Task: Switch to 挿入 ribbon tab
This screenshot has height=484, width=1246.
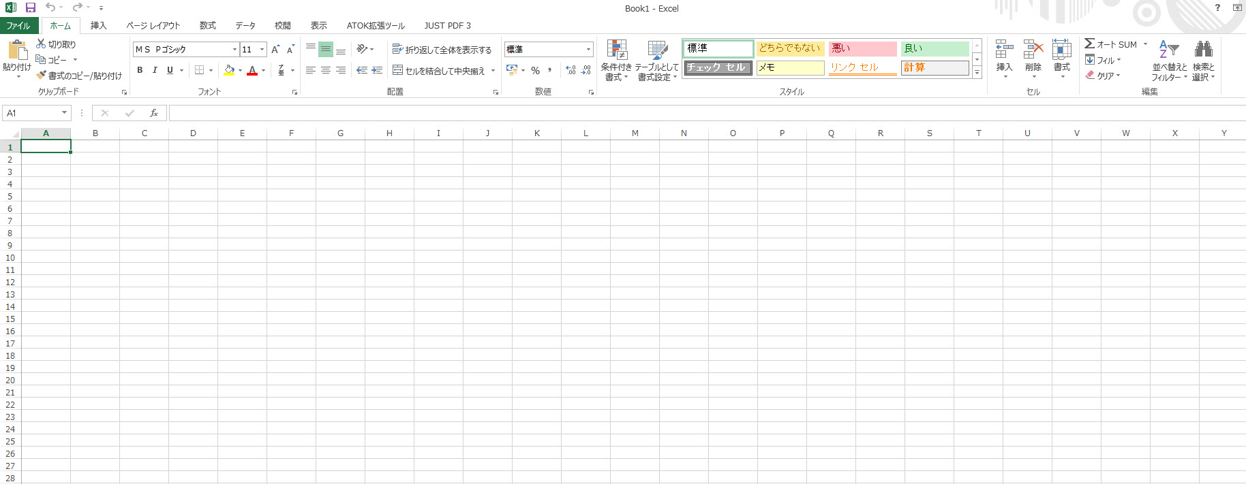Action: point(99,26)
